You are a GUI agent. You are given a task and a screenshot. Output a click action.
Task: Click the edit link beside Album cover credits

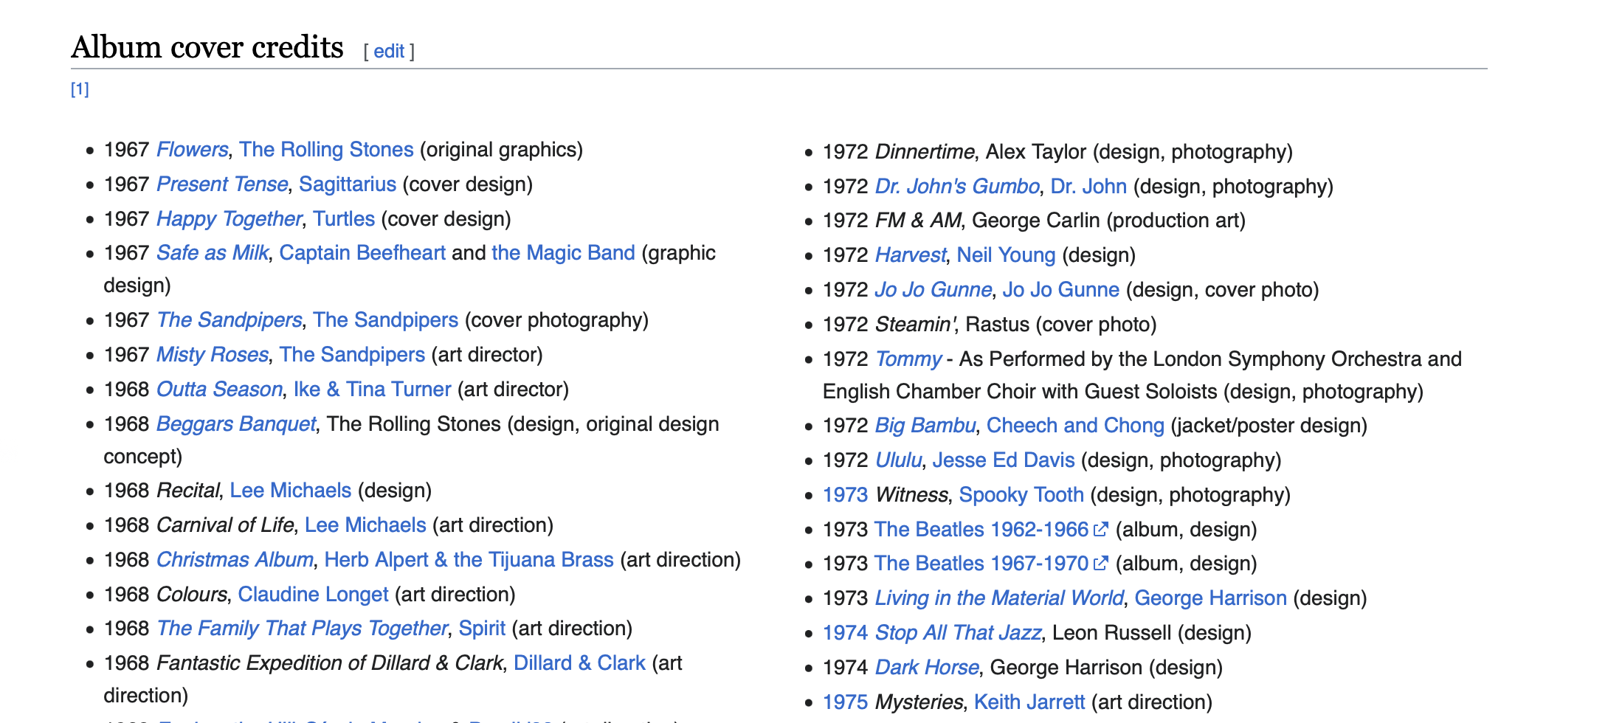(x=388, y=52)
